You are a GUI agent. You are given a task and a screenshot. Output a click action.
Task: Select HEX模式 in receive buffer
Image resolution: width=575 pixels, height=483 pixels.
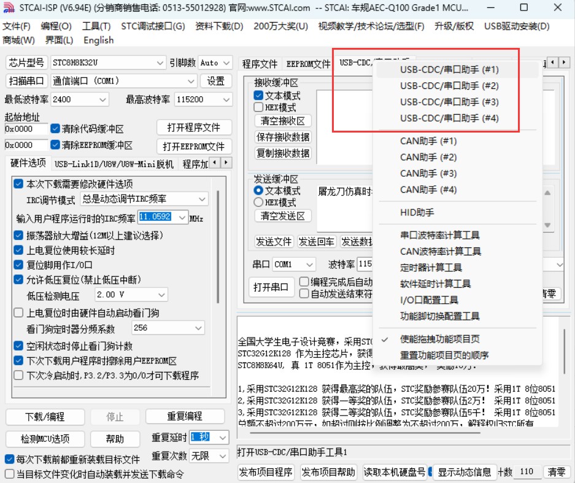(258, 107)
